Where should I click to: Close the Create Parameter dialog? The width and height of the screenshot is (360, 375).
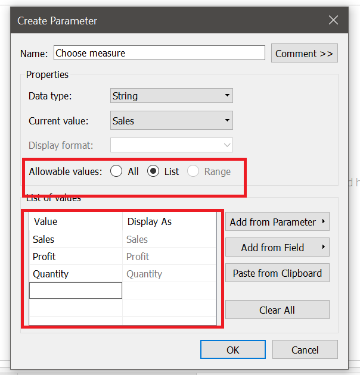pos(334,21)
